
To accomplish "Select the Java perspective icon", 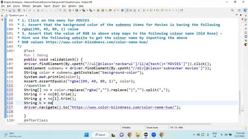I will (245, 10).
